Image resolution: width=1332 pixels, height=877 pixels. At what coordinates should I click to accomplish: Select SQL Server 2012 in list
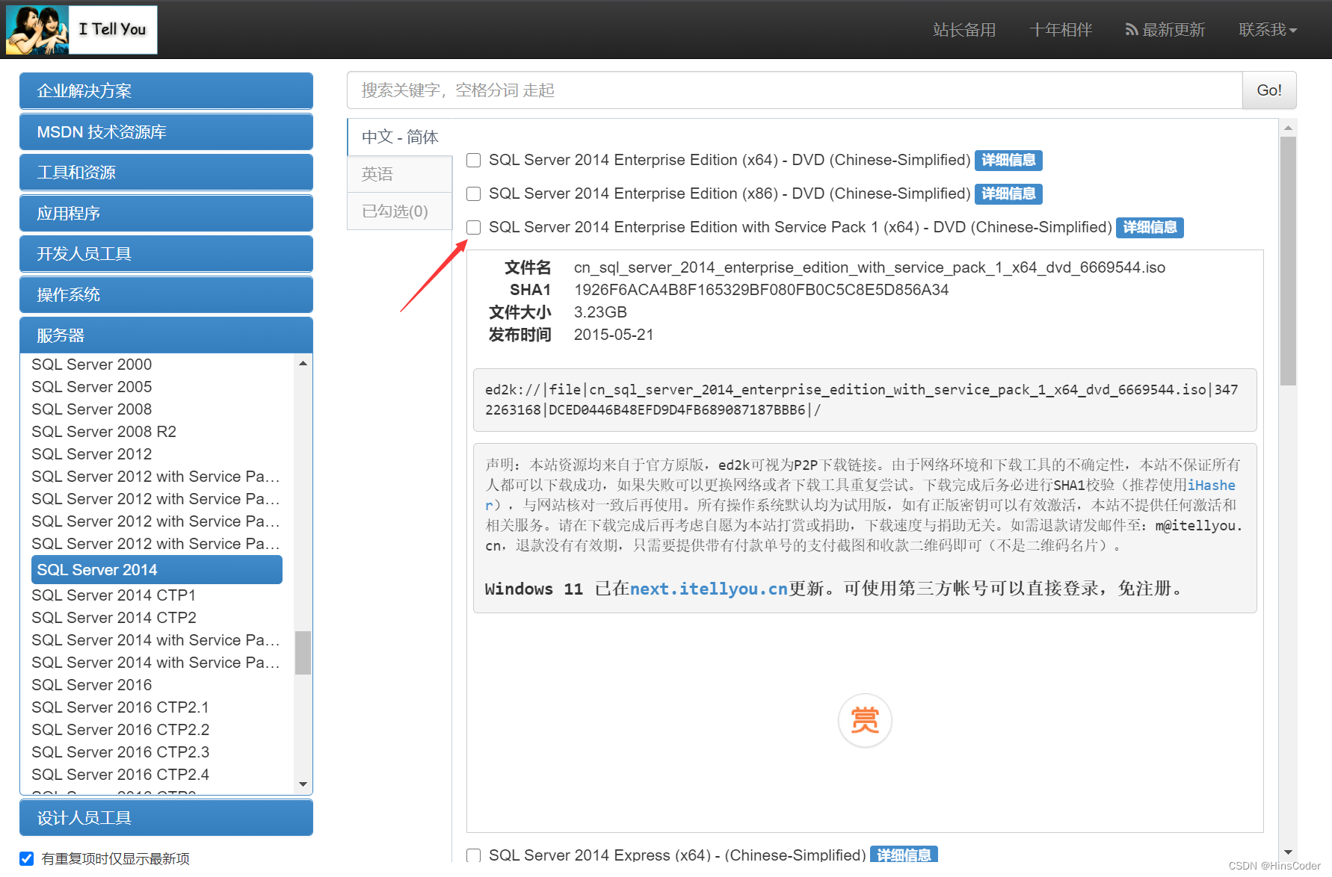pos(92,454)
